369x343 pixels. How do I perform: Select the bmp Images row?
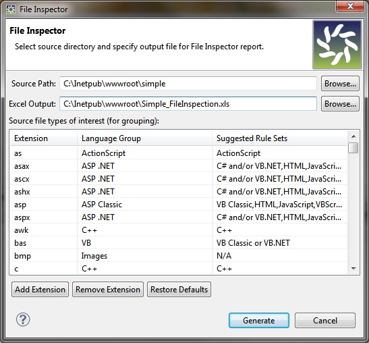click(179, 256)
